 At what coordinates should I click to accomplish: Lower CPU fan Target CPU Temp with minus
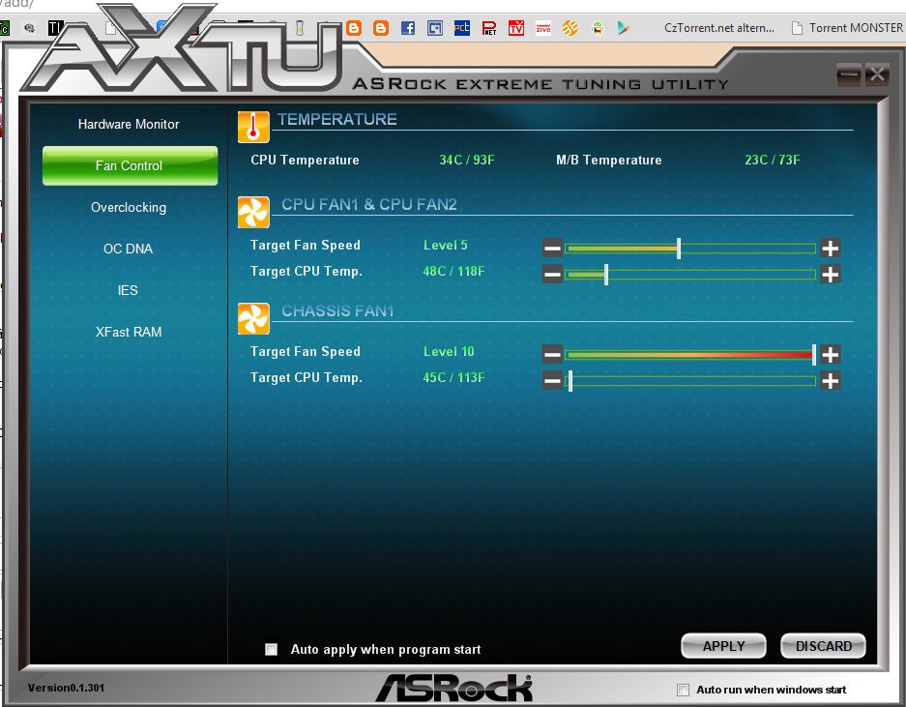point(552,274)
